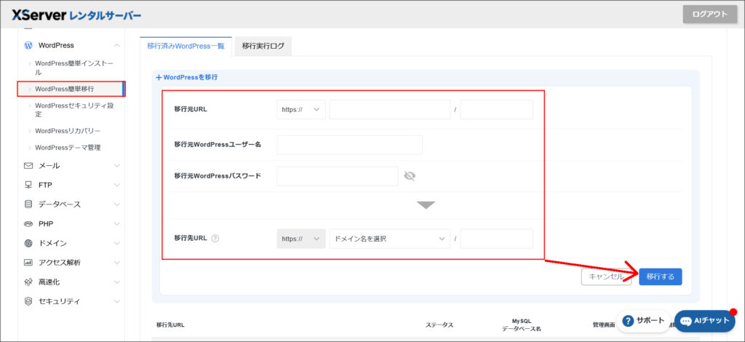Click the ステータス column header
This screenshot has height=342, width=745.
[439, 325]
